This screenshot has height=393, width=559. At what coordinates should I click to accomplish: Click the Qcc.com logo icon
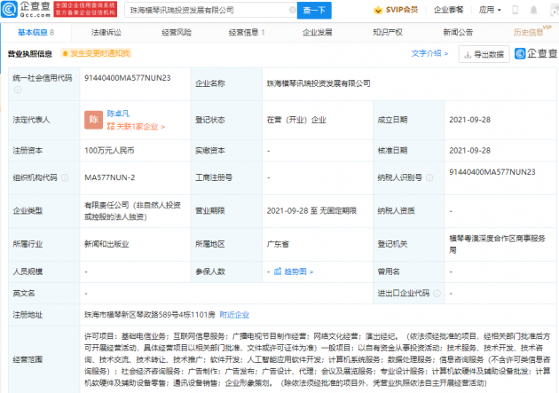[x=9, y=10]
